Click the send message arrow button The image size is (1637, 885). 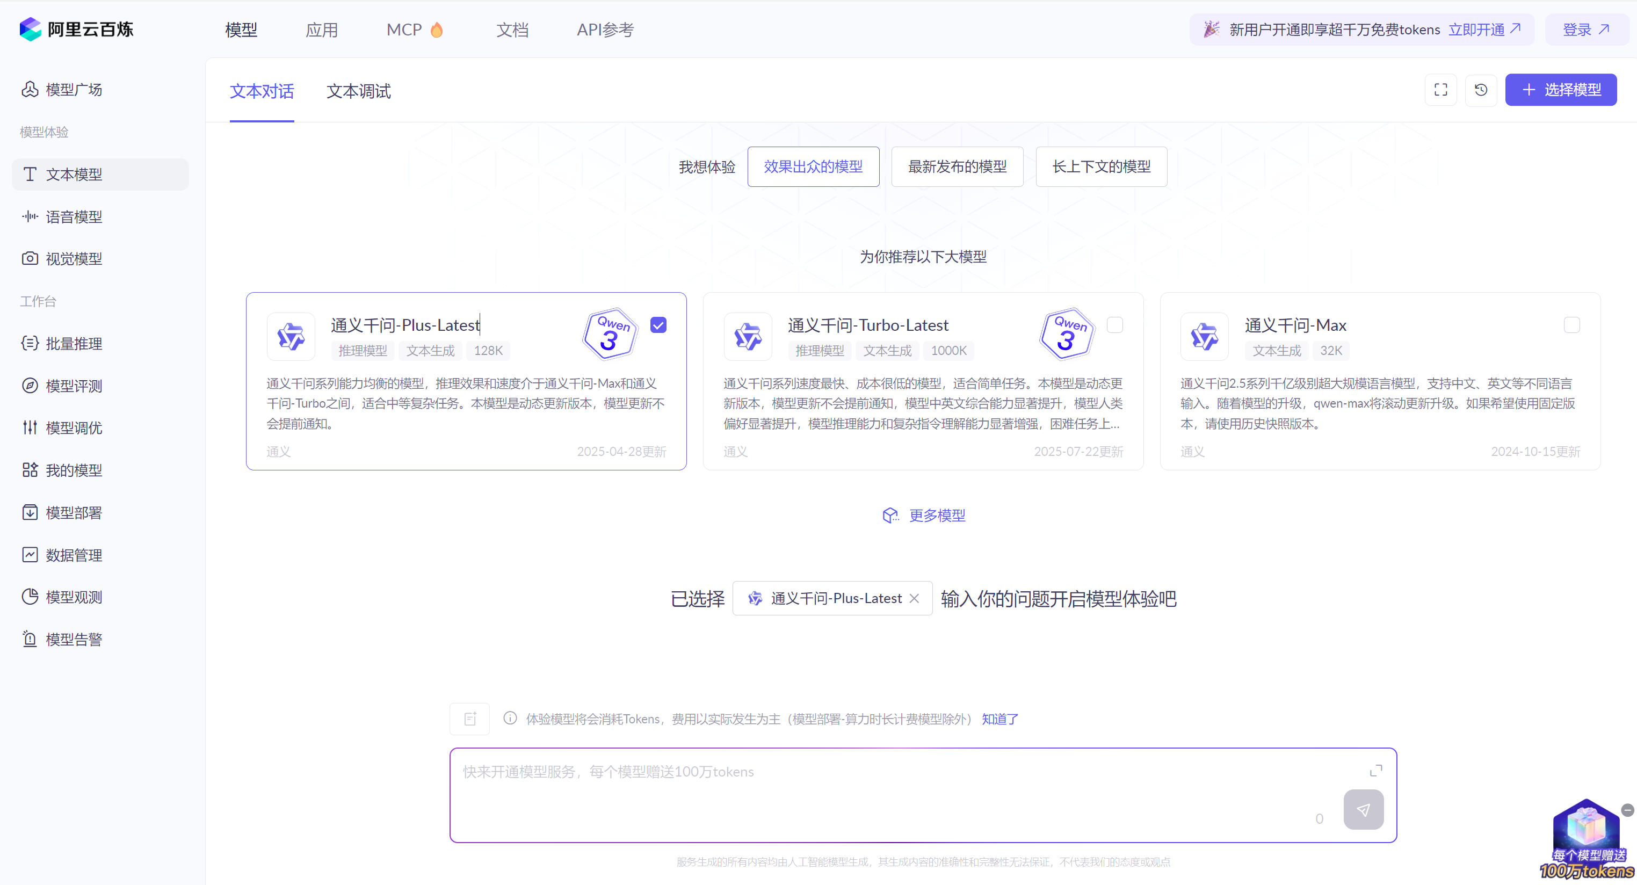coord(1363,809)
